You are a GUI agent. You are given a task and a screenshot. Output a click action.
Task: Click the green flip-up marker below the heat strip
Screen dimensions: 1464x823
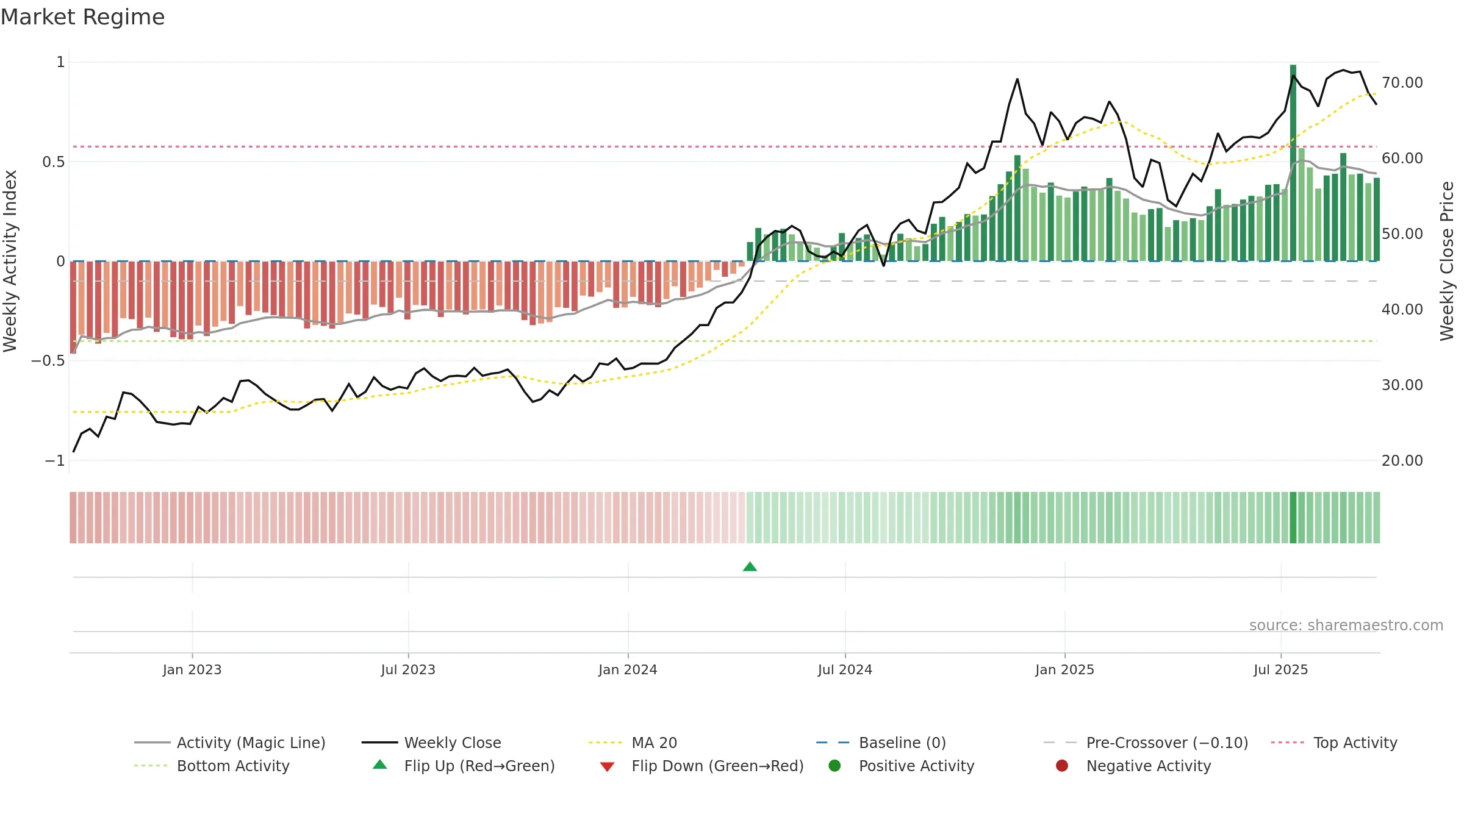click(x=750, y=567)
